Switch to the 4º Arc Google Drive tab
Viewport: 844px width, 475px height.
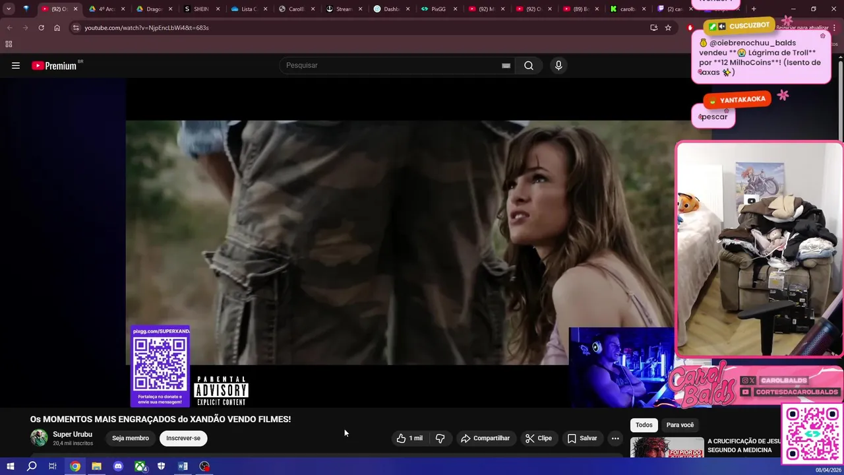pyautogui.click(x=107, y=9)
